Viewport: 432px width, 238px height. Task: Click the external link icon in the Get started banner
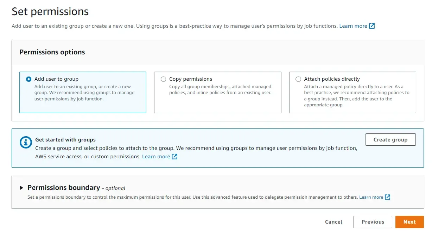[x=174, y=157]
